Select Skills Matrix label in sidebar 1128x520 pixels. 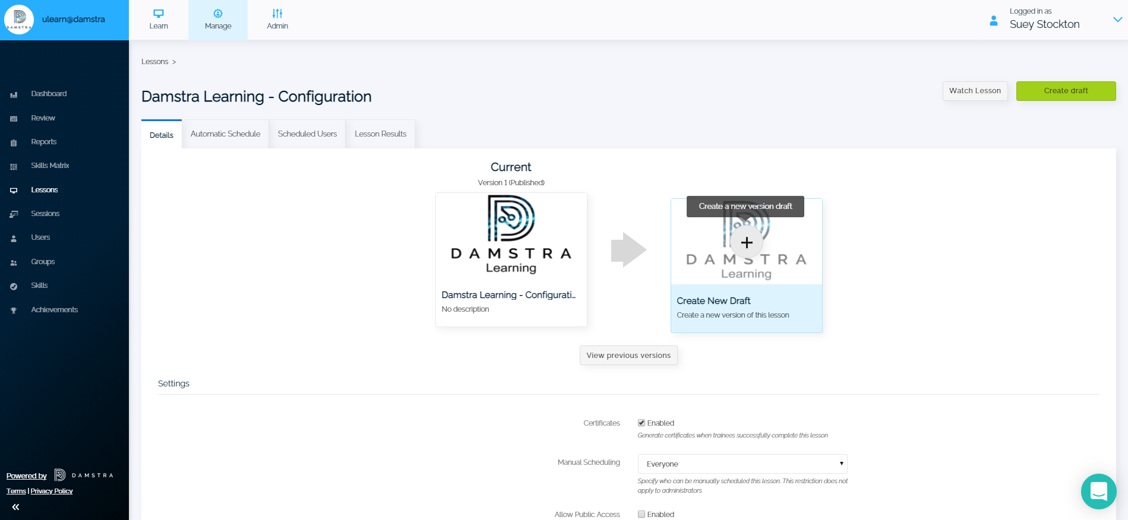tap(50, 166)
